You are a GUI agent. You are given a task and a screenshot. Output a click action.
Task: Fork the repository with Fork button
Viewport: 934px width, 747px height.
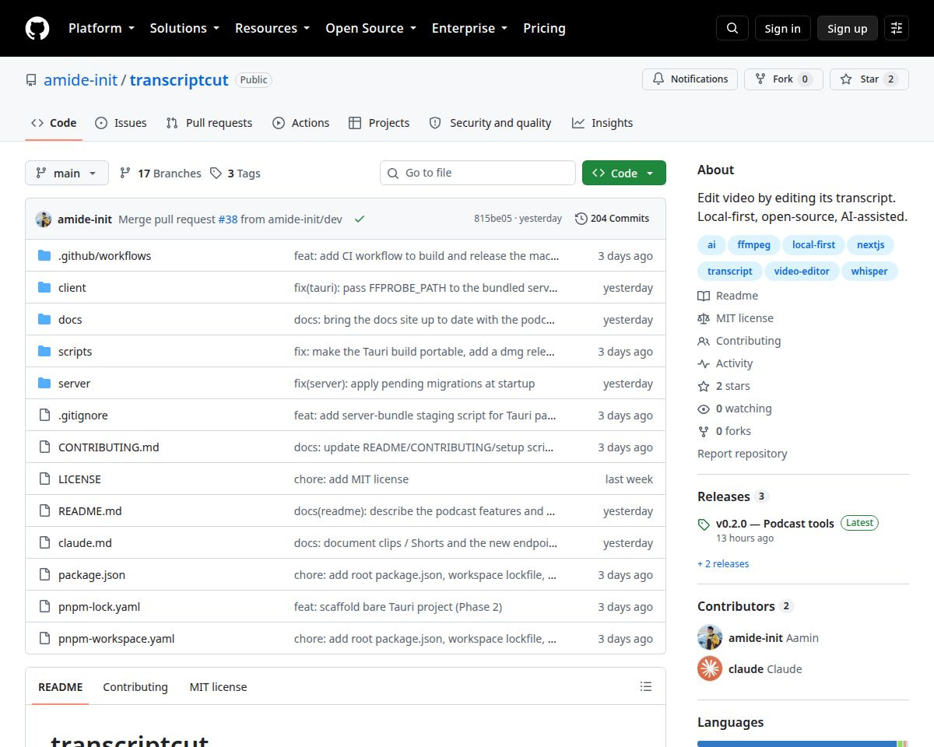click(784, 79)
